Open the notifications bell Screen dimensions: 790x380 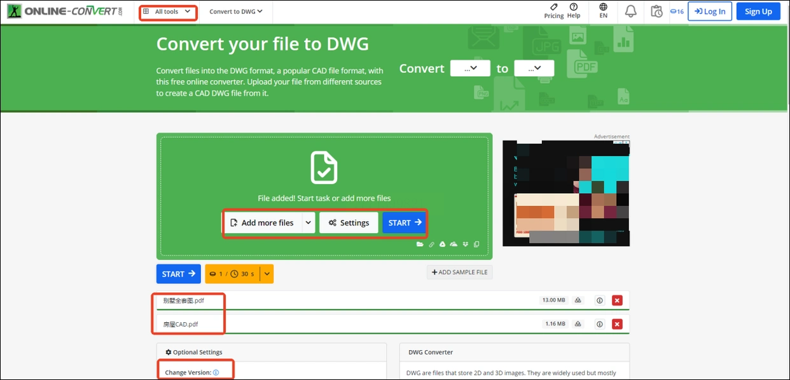coord(630,11)
